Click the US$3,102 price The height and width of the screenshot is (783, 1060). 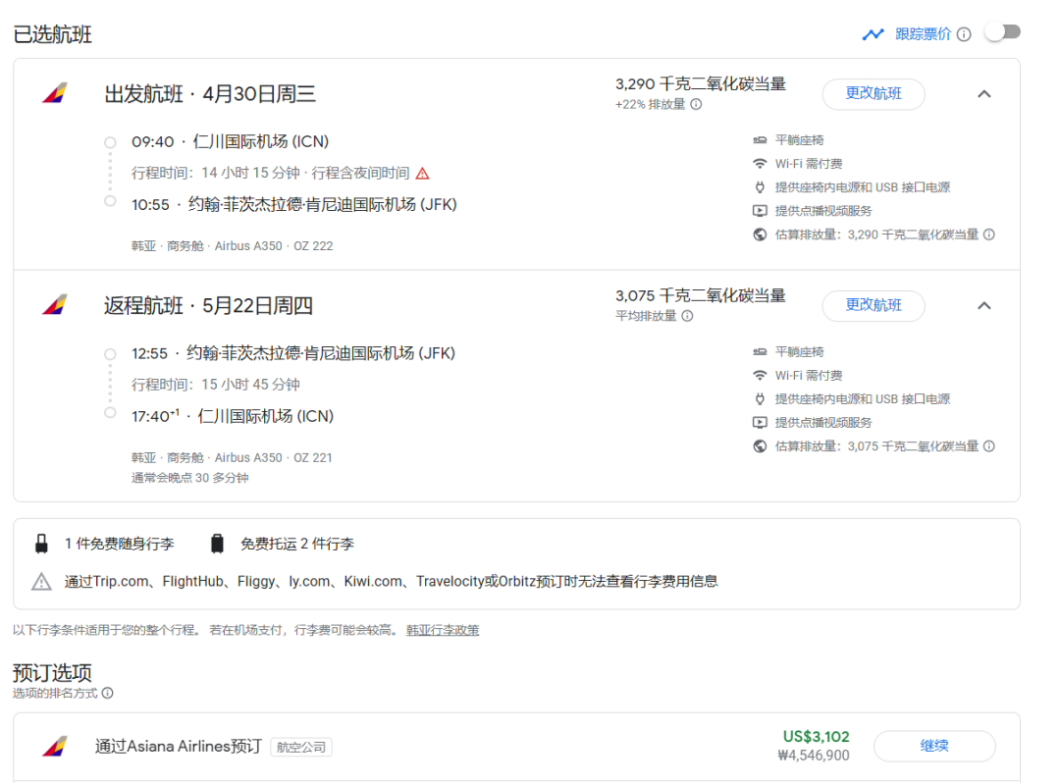[x=816, y=736]
